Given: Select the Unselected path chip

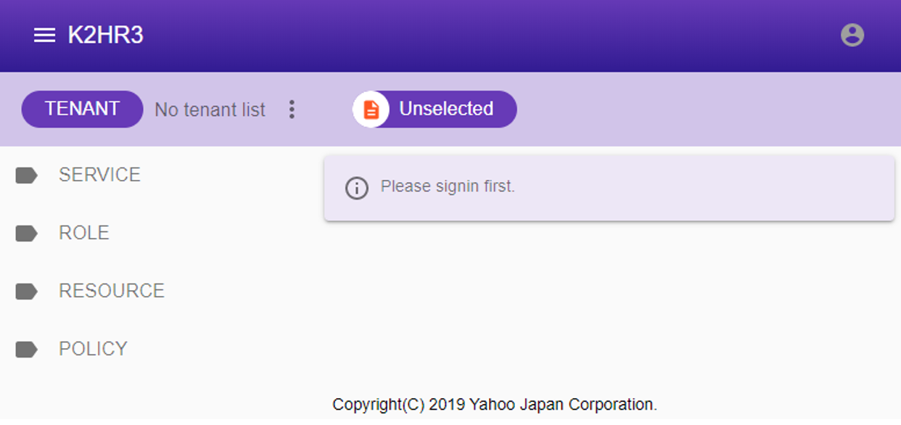Looking at the screenshot, I should click(435, 110).
